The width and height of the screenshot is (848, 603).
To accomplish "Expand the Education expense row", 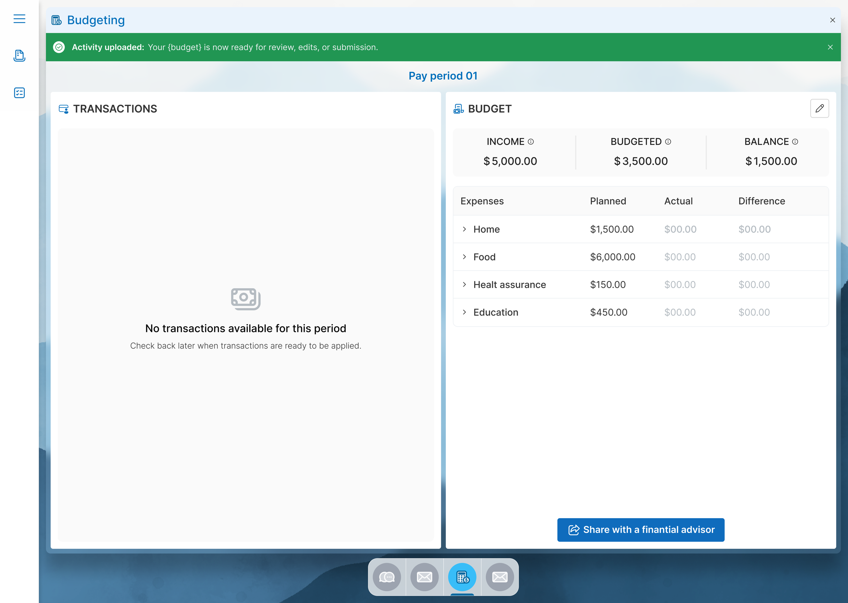I will click(464, 312).
